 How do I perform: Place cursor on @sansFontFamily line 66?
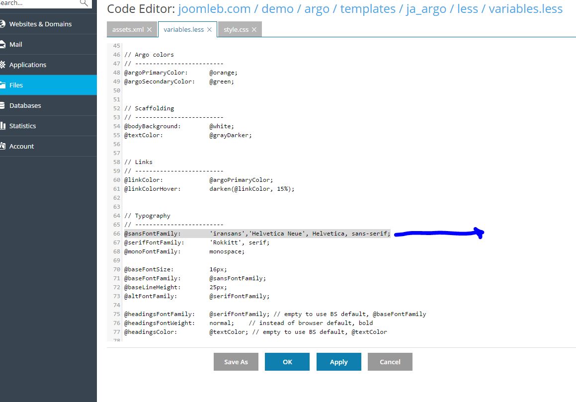tap(153, 234)
